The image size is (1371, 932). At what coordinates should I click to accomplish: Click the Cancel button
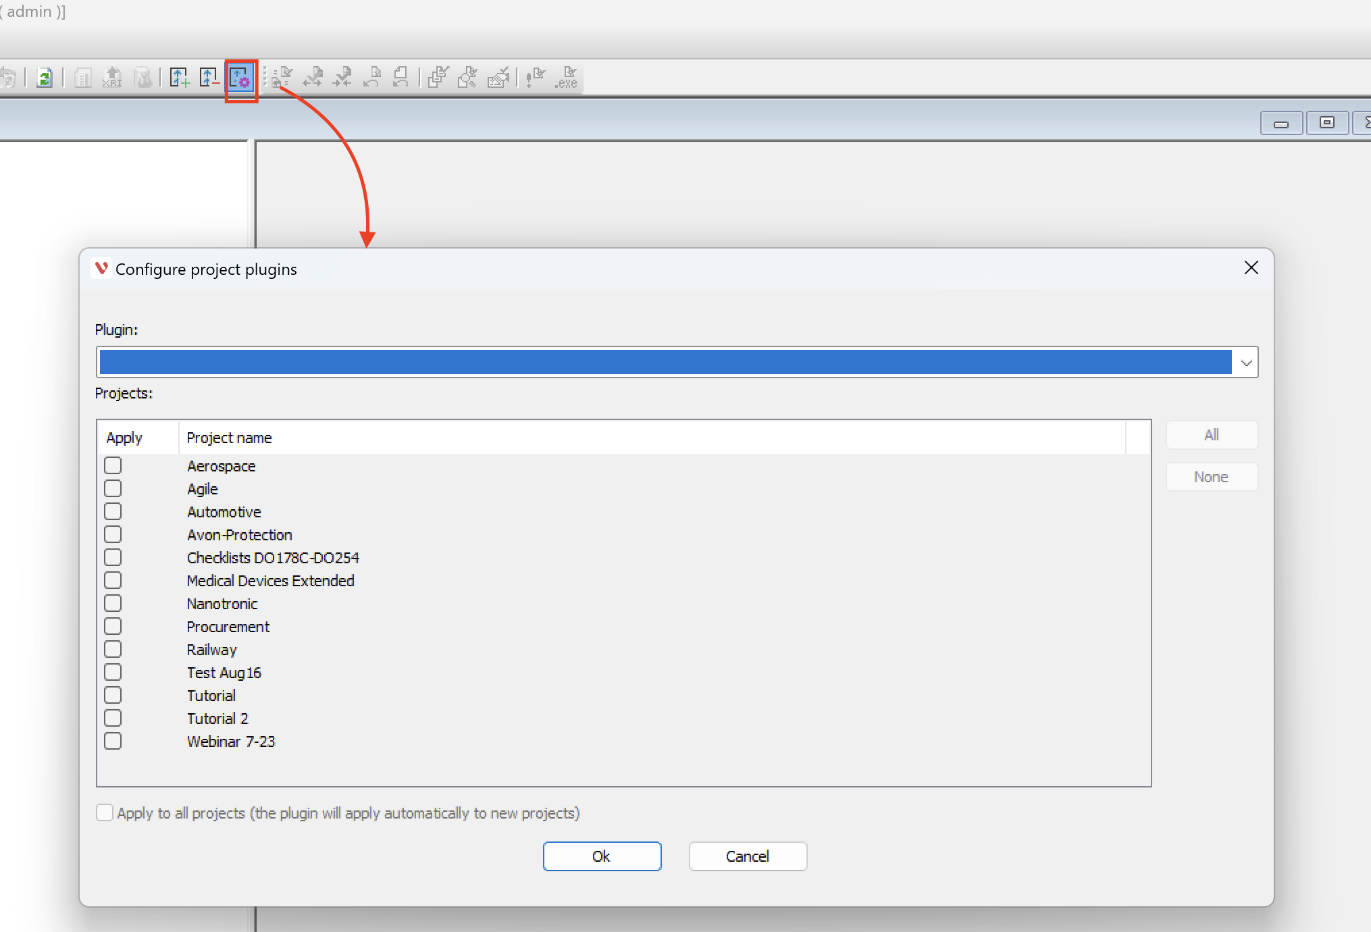coord(748,856)
